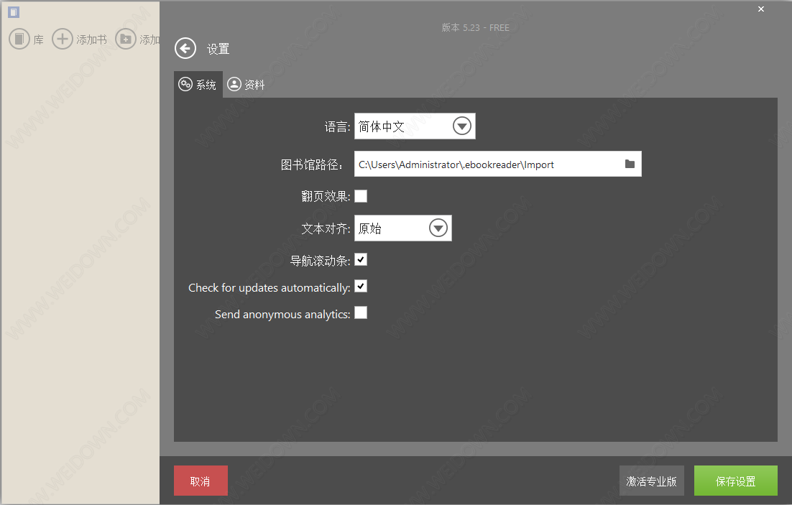Screen dimensions: 792x505
Task: Click the red 取消 button
Action: point(201,481)
